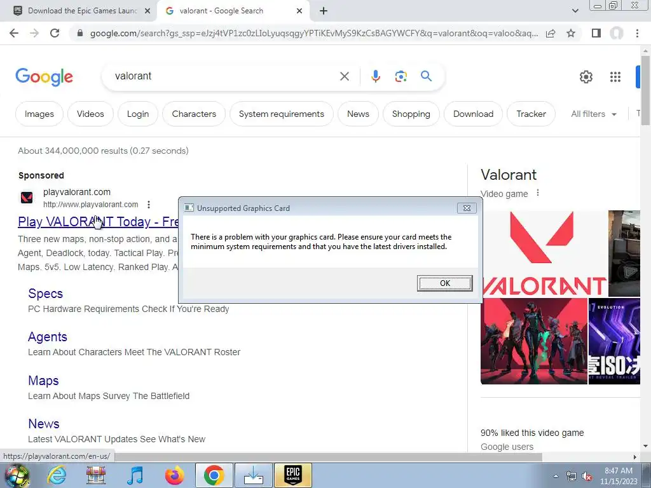Open the Epic Games taskbar icon

[292, 475]
